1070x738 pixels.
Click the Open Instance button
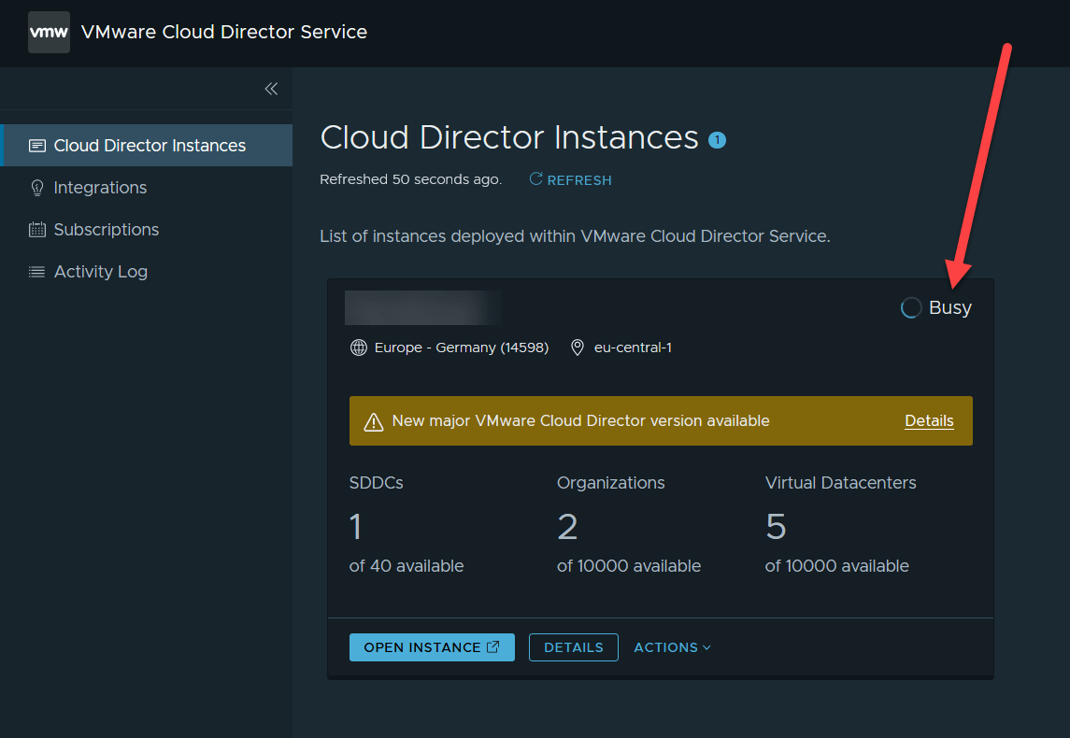pyautogui.click(x=432, y=647)
